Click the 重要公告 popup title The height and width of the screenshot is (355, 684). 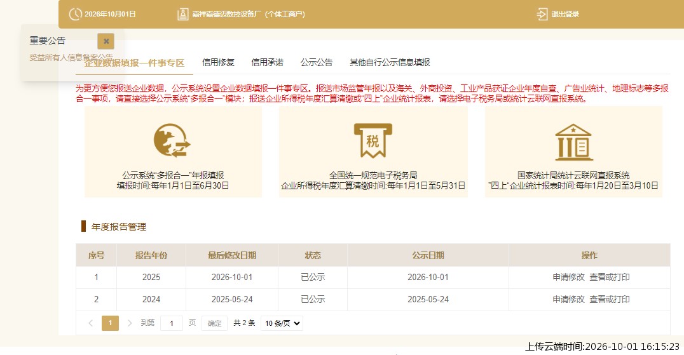click(x=48, y=41)
